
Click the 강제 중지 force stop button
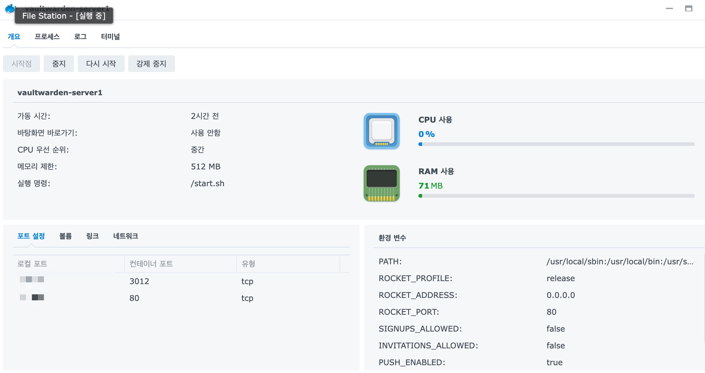click(151, 64)
